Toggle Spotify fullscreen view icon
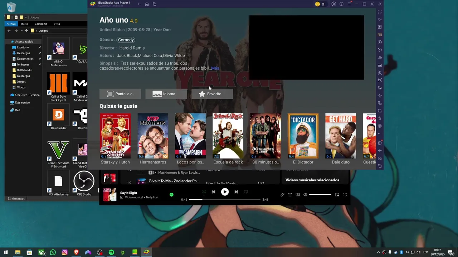This screenshot has height=257, width=458. 345,195
